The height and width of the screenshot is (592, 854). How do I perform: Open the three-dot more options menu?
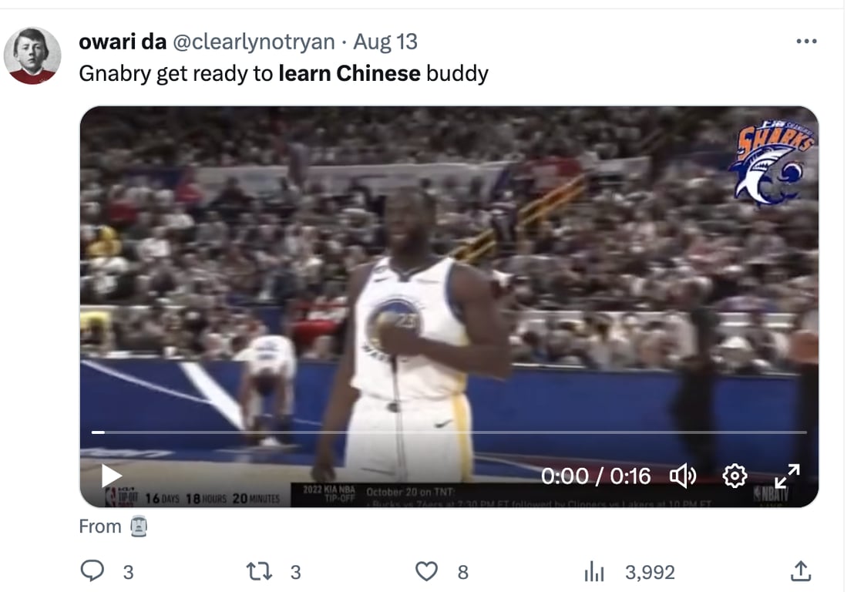[806, 42]
